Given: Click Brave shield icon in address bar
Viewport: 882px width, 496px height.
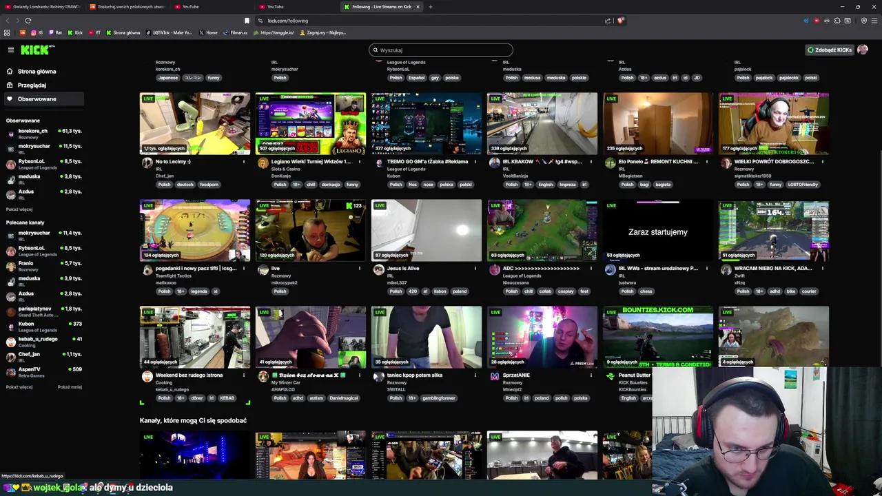Looking at the screenshot, I should point(620,21).
